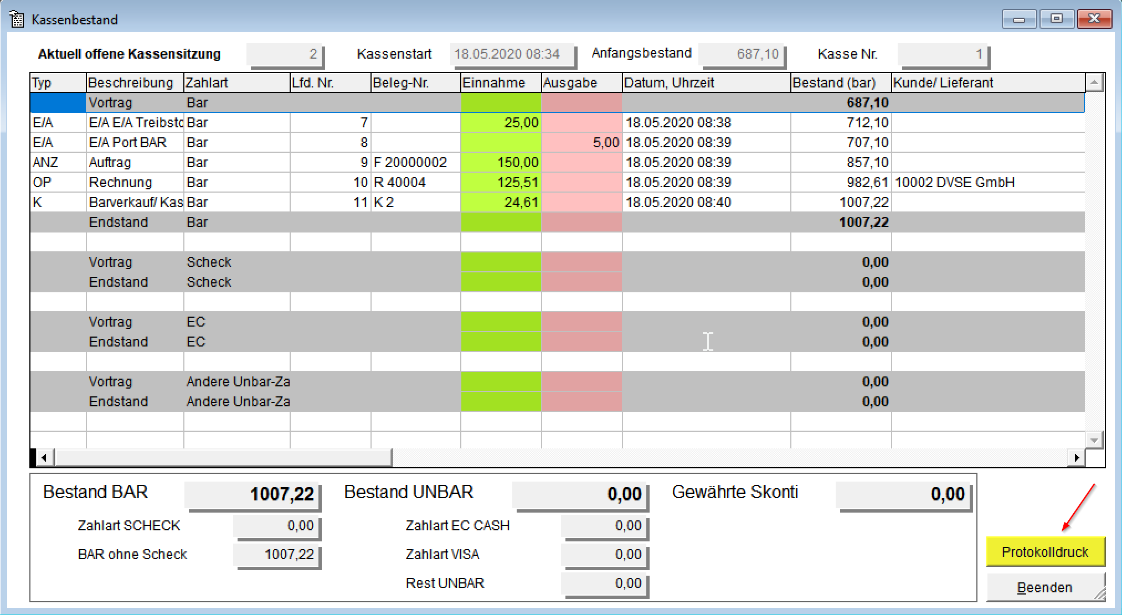Screen dimensions: 1122x615
Task: Click the Typ column header
Action: pos(58,82)
